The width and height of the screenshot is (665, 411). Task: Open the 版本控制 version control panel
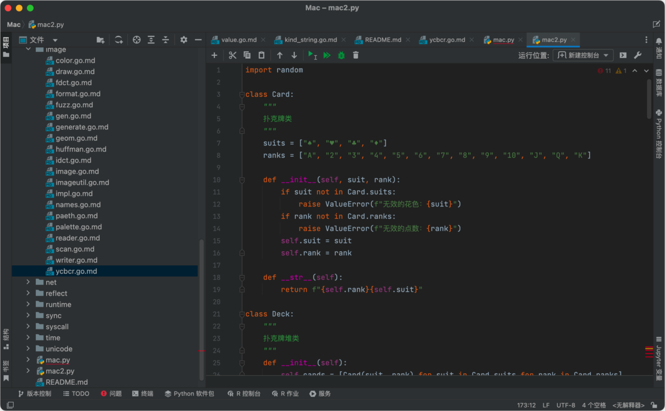pyautogui.click(x=34, y=394)
